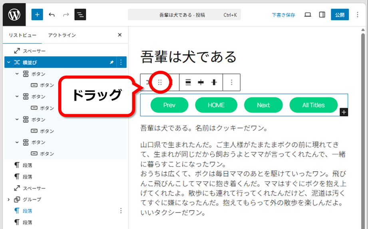Open the top-right options kebab menu
The image size is (368, 229).
pyautogui.click(x=357, y=15)
